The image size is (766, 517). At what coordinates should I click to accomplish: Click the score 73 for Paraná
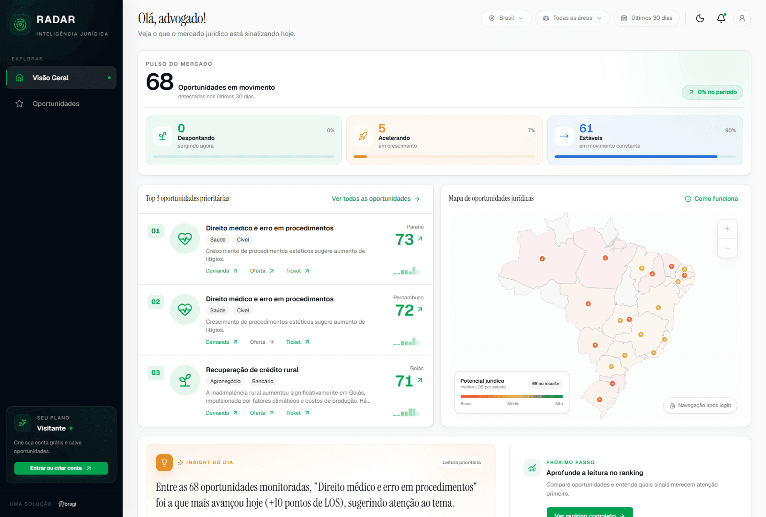404,240
